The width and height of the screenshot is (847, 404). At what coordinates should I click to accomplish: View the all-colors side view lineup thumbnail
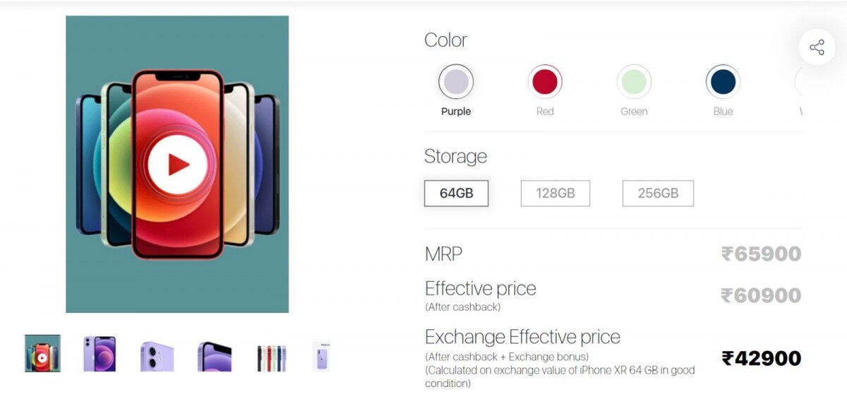coord(272,357)
